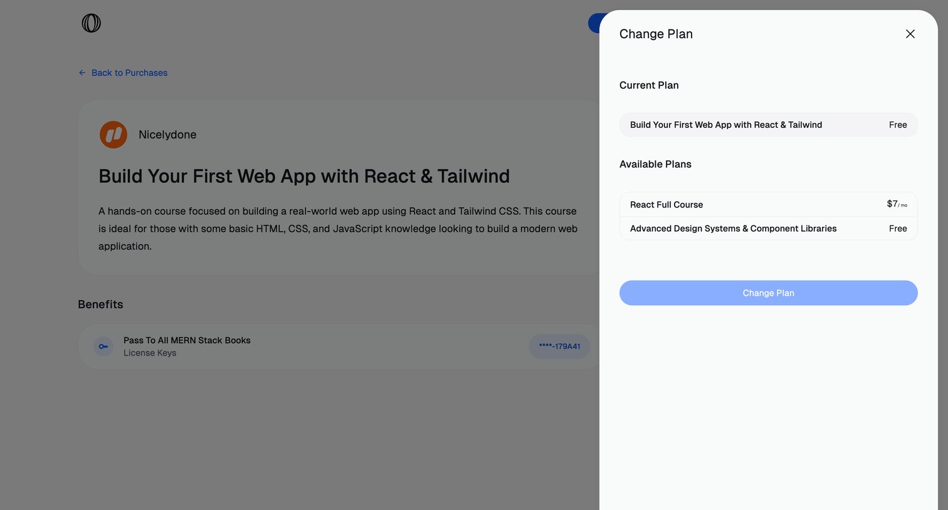The height and width of the screenshot is (510, 948).
Task: Click the Available Plans heading
Action: (655, 164)
